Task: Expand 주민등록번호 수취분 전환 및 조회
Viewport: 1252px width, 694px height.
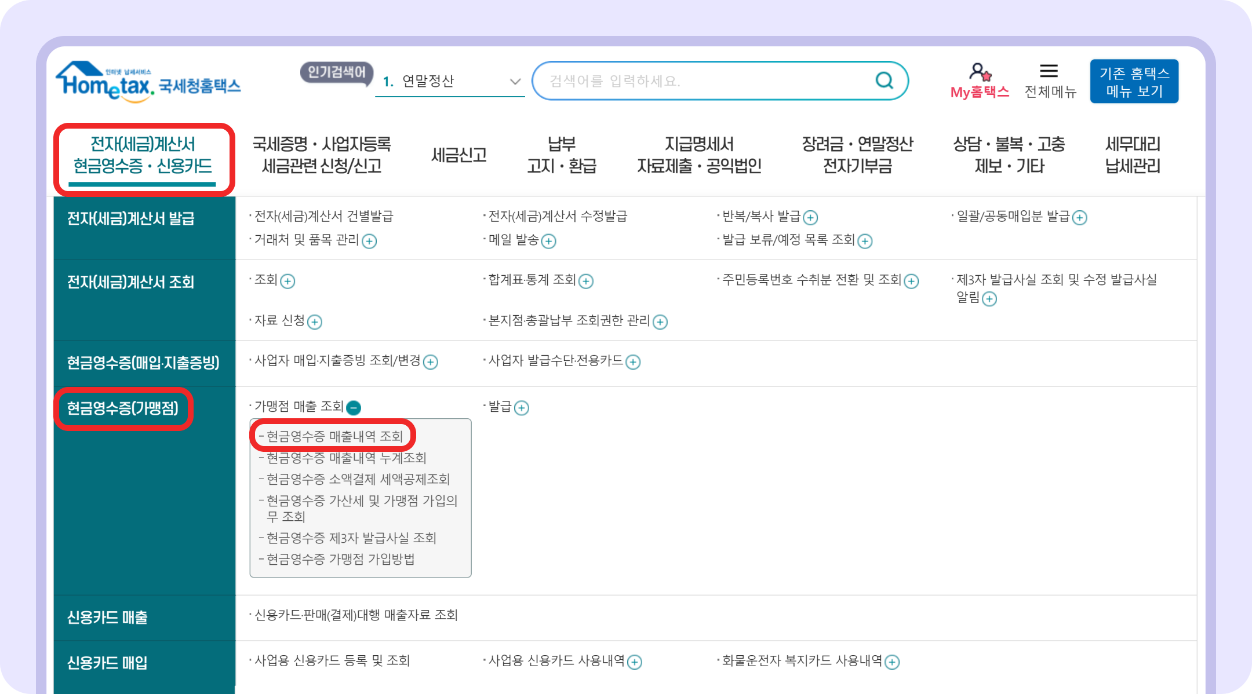Action: point(911,281)
